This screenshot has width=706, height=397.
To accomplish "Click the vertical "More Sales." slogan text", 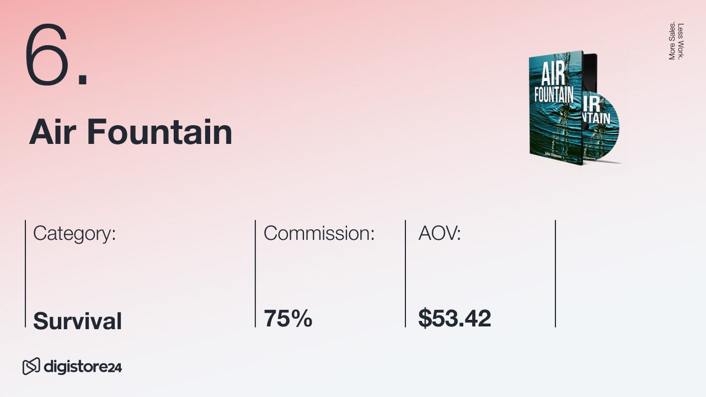I will [672, 41].
